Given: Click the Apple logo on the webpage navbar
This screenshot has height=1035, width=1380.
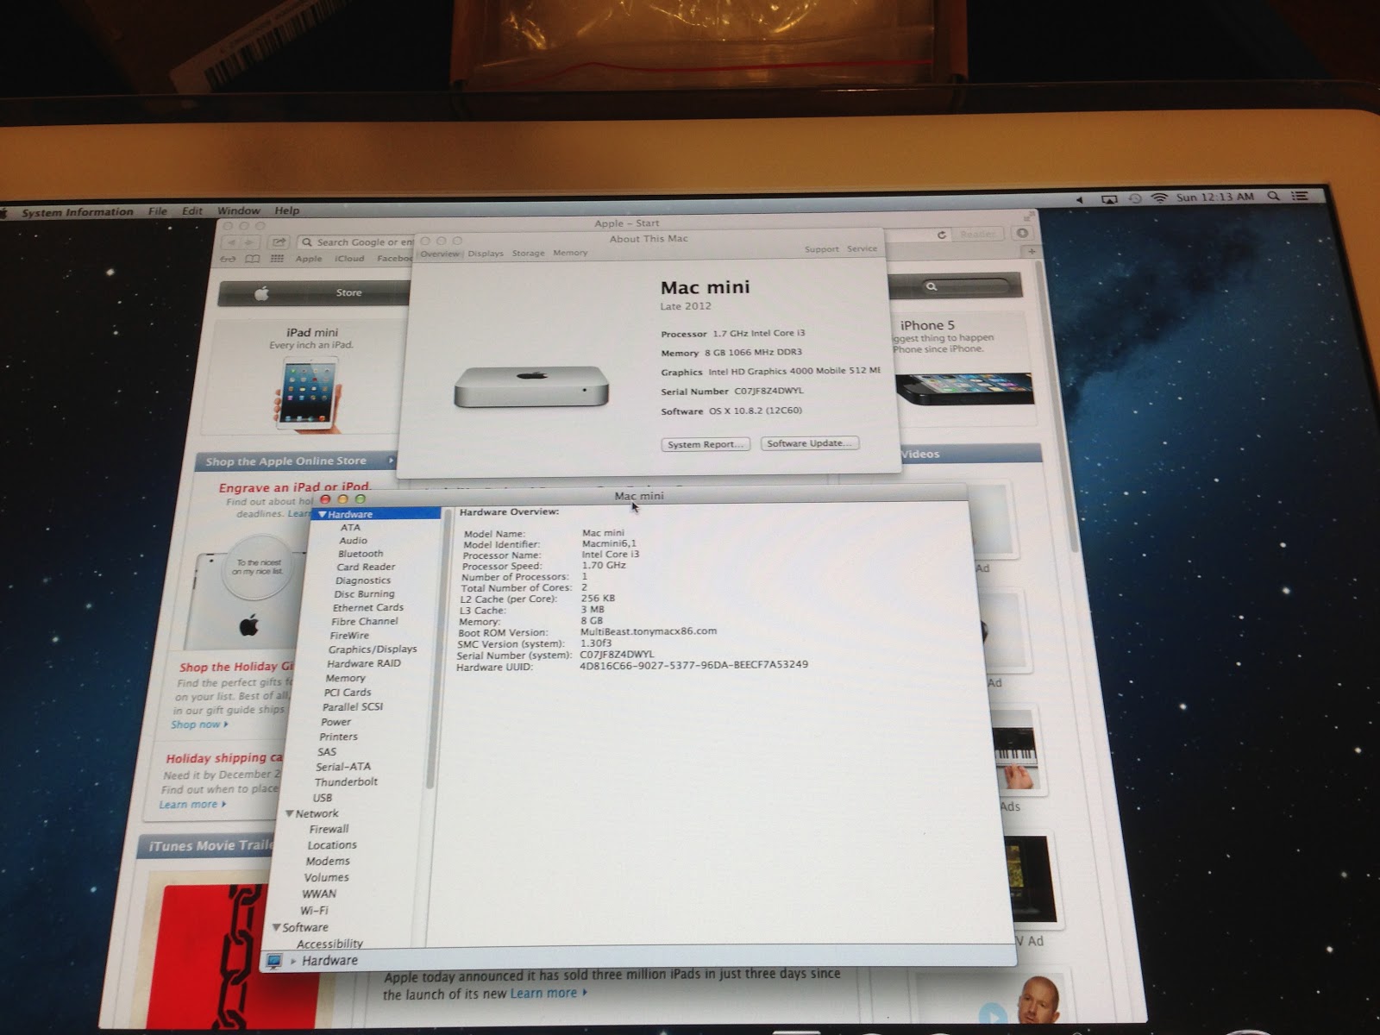Looking at the screenshot, I should (261, 293).
